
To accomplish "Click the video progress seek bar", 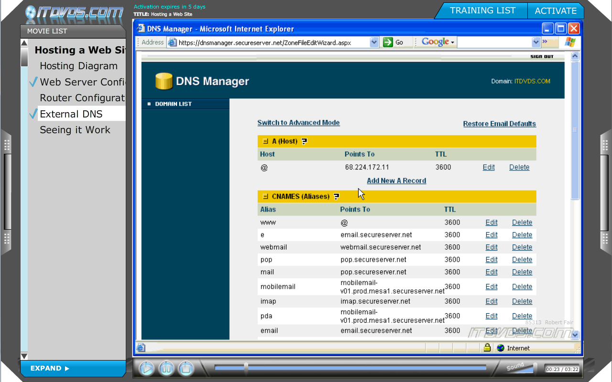I will click(x=350, y=367).
